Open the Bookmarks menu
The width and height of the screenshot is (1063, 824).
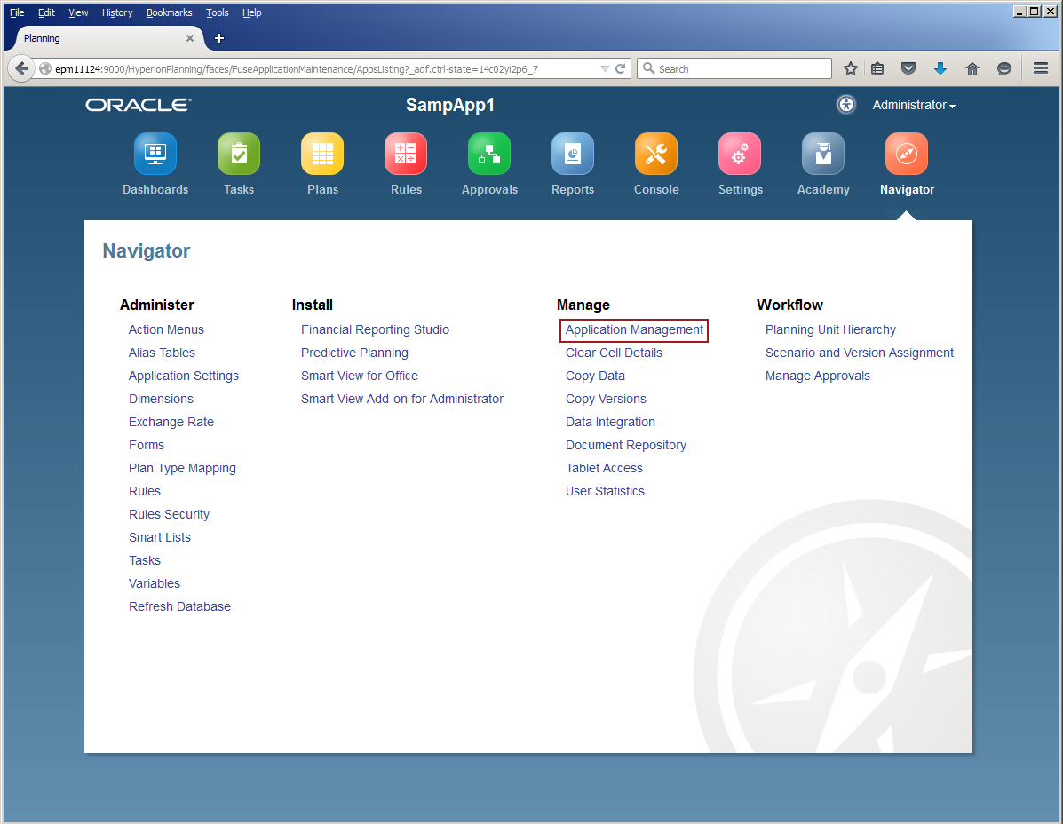[170, 12]
